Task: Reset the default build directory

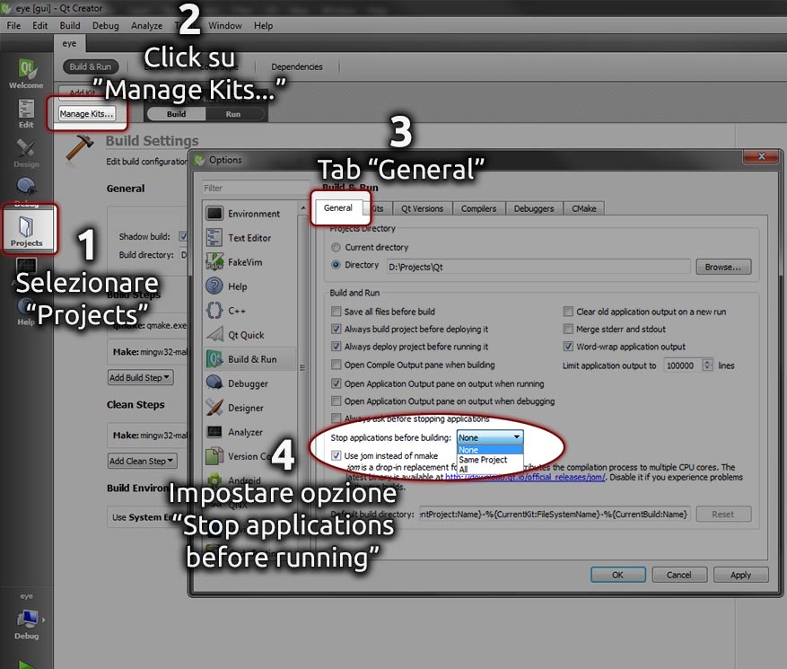Action: pyautogui.click(x=722, y=514)
